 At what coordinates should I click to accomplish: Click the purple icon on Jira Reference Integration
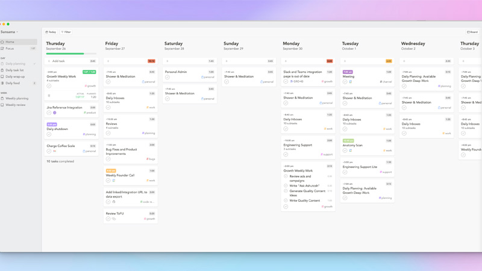coord(54,113)
